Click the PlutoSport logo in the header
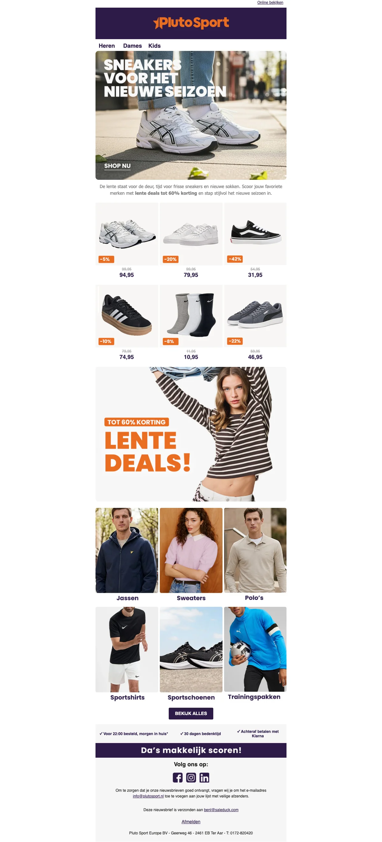This screenshot has height=842, width=382. 191,23
